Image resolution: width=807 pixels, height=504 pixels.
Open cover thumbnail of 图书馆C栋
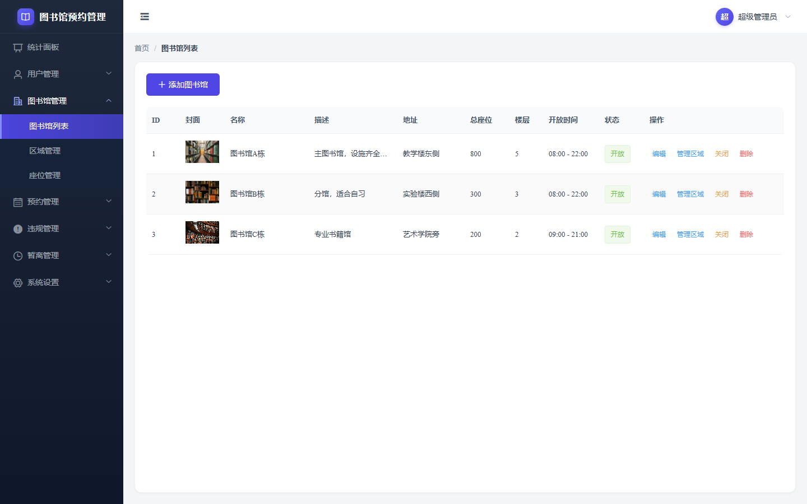coord(202,232)
